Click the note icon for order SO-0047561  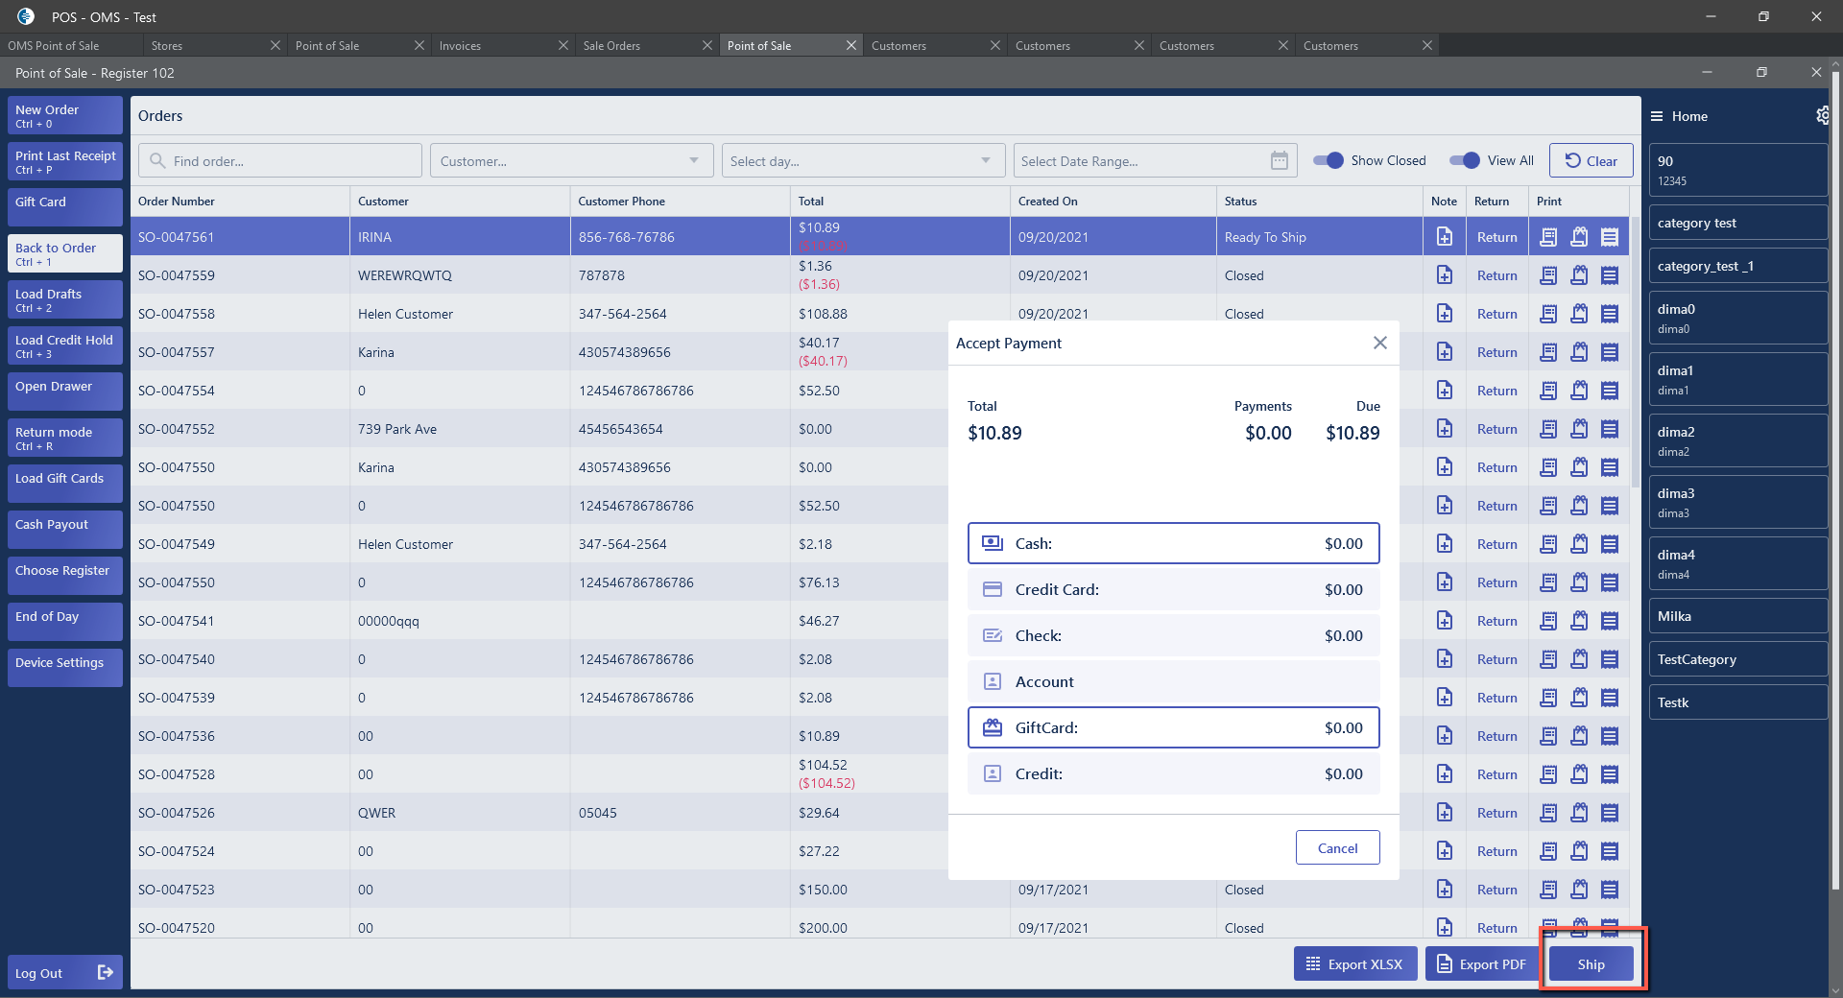(1444, 236)
